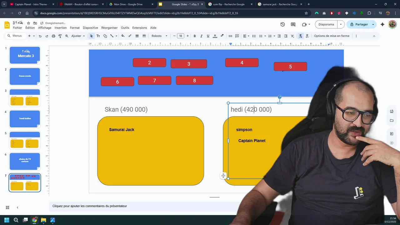
Task: Collapse the toolbar with the chevron
Action: [374, 36]
